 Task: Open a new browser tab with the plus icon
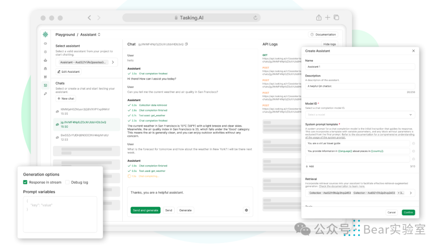click(x=328, y=17)
